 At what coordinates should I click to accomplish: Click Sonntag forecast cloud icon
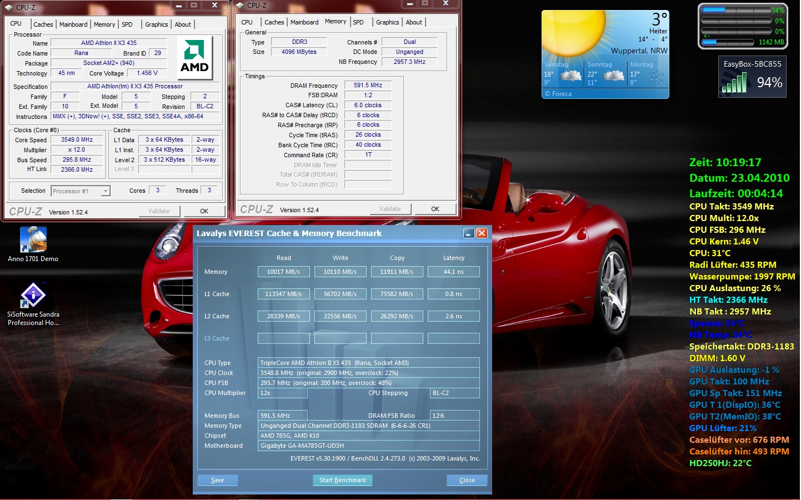(x=614, y=76)
